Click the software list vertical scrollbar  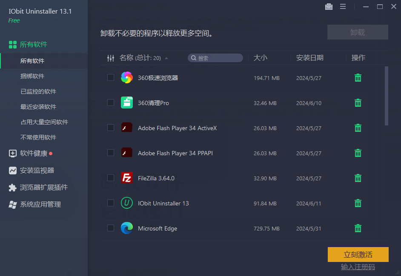[387, 96]
